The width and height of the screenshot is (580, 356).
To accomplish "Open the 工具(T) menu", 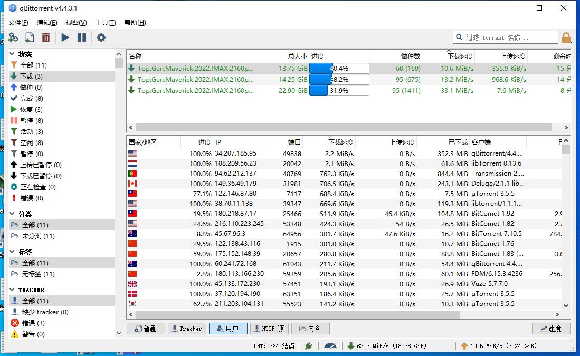I will click(106, 23).
